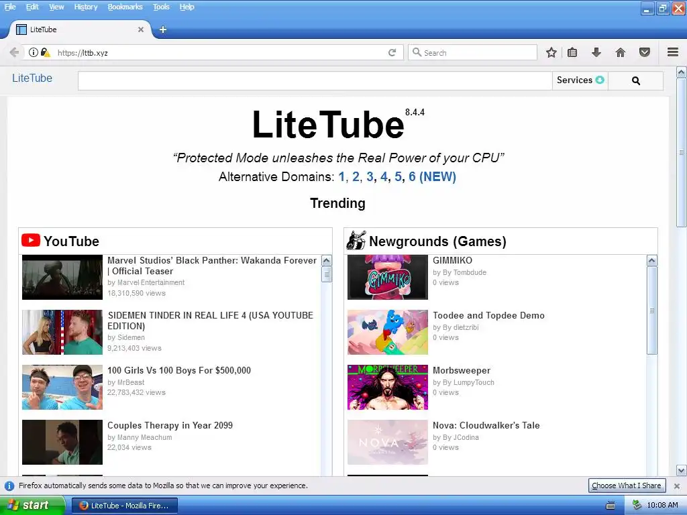Open the Firefox hamburger menu
The width and height of the screenshot is (687, 515).
673,52
